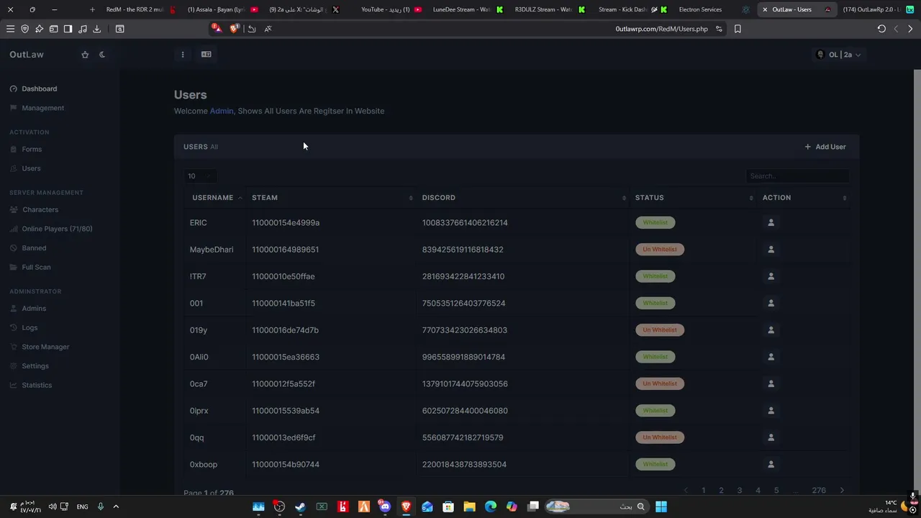The width and height of the screenshot is (921, 518).
Task: Sort table by DISCORD column
Action: (524, 197)
